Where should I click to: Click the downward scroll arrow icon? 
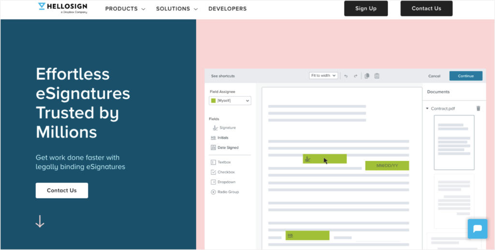40,221
